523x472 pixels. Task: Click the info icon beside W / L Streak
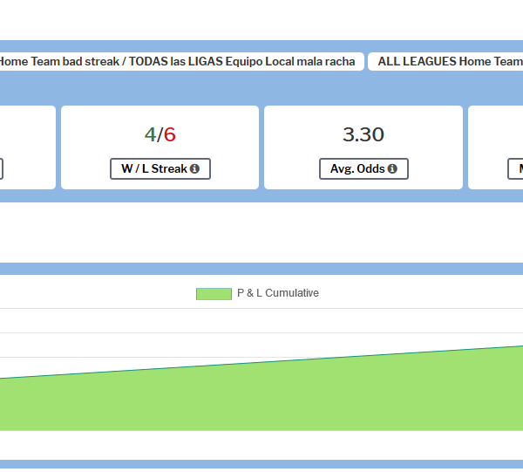click(x=194, y=169)
